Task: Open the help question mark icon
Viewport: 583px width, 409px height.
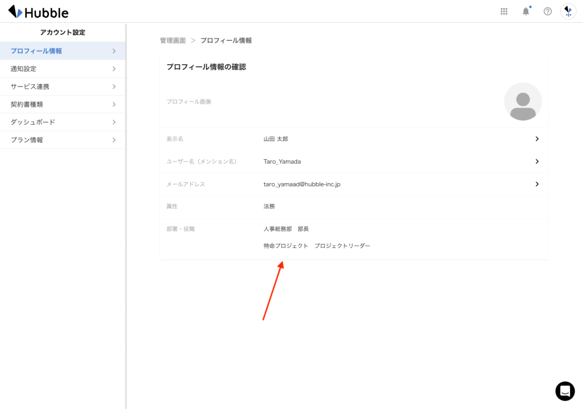Action: 548,11
